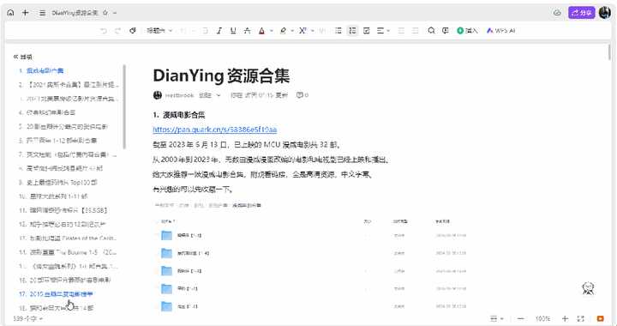Jump to outline item 9 Top100
617x326 pixels.
click(58, 182)
